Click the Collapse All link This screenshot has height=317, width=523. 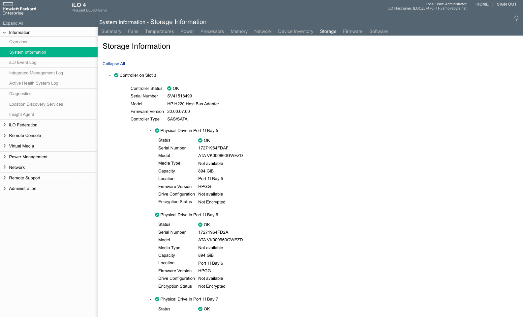[114, 64]
